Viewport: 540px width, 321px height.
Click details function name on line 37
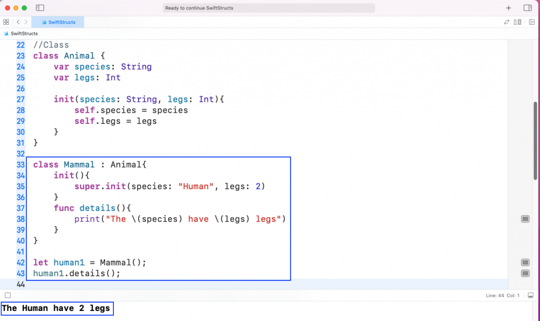point(98,208)
